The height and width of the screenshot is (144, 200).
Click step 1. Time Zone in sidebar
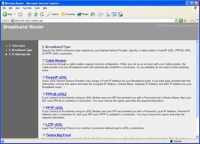(x=17, y=46)
